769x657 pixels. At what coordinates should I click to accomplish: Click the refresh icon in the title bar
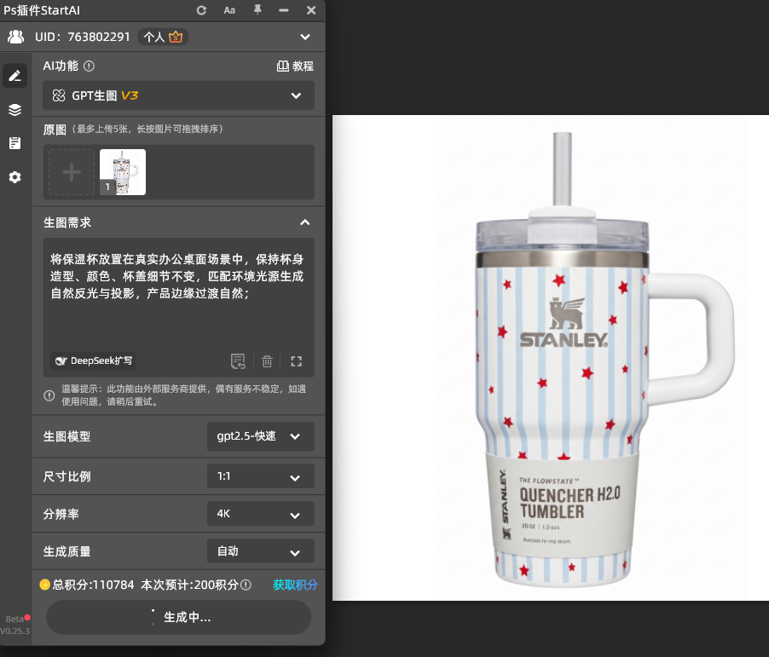click(201, 10)
